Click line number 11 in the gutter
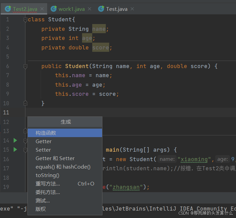The width and height of the screenshot is (236, 218). tap(6, 112)
